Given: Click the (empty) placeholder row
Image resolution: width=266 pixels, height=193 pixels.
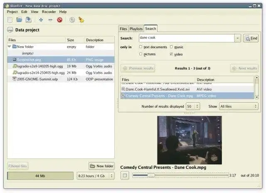Looking at the screenshot, I should click(x=61, y=53).
